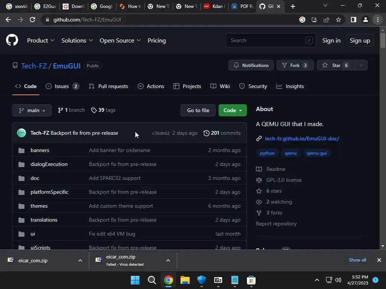386x289 pixels.
Task: Expand options for first eicar_com.zip download
Action: (80, 260)
